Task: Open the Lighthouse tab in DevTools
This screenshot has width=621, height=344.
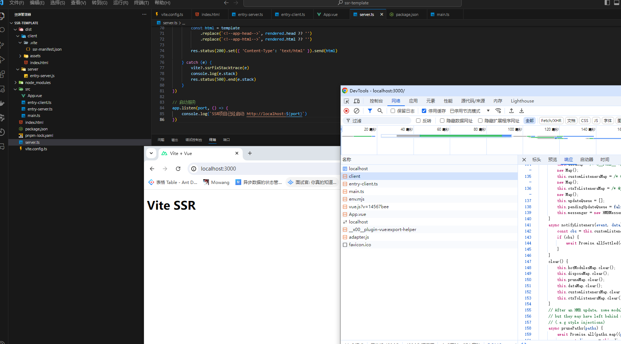Action: coord(522,101)
